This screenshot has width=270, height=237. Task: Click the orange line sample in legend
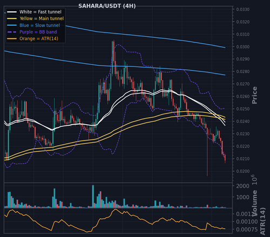(12, 39)
